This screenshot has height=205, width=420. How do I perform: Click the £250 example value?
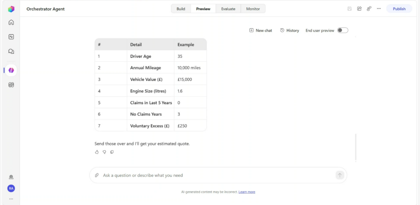click(182, 126)
